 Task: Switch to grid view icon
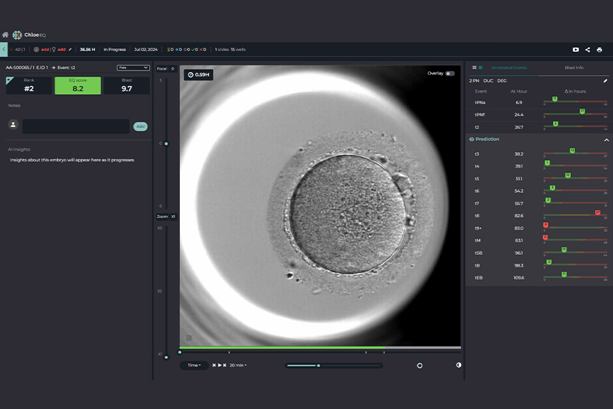[474, 67]
